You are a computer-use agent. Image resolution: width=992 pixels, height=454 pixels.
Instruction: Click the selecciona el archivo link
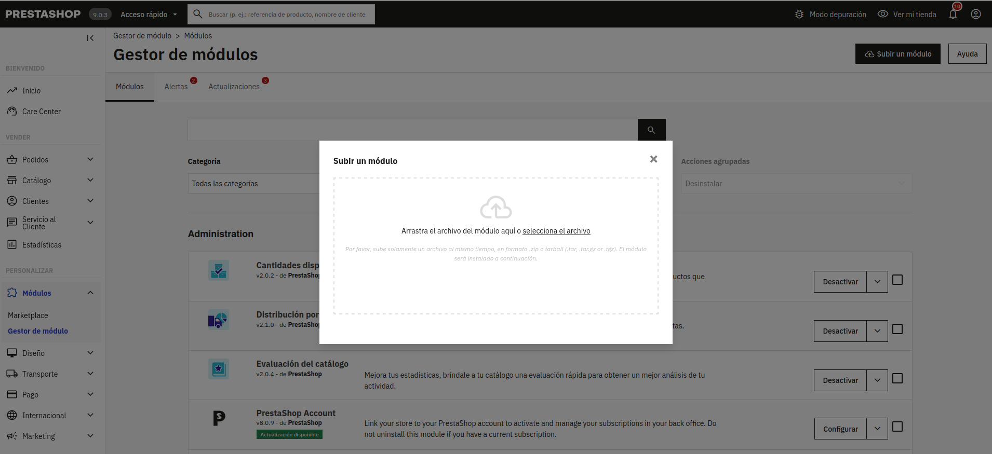[x=556, y=231]
